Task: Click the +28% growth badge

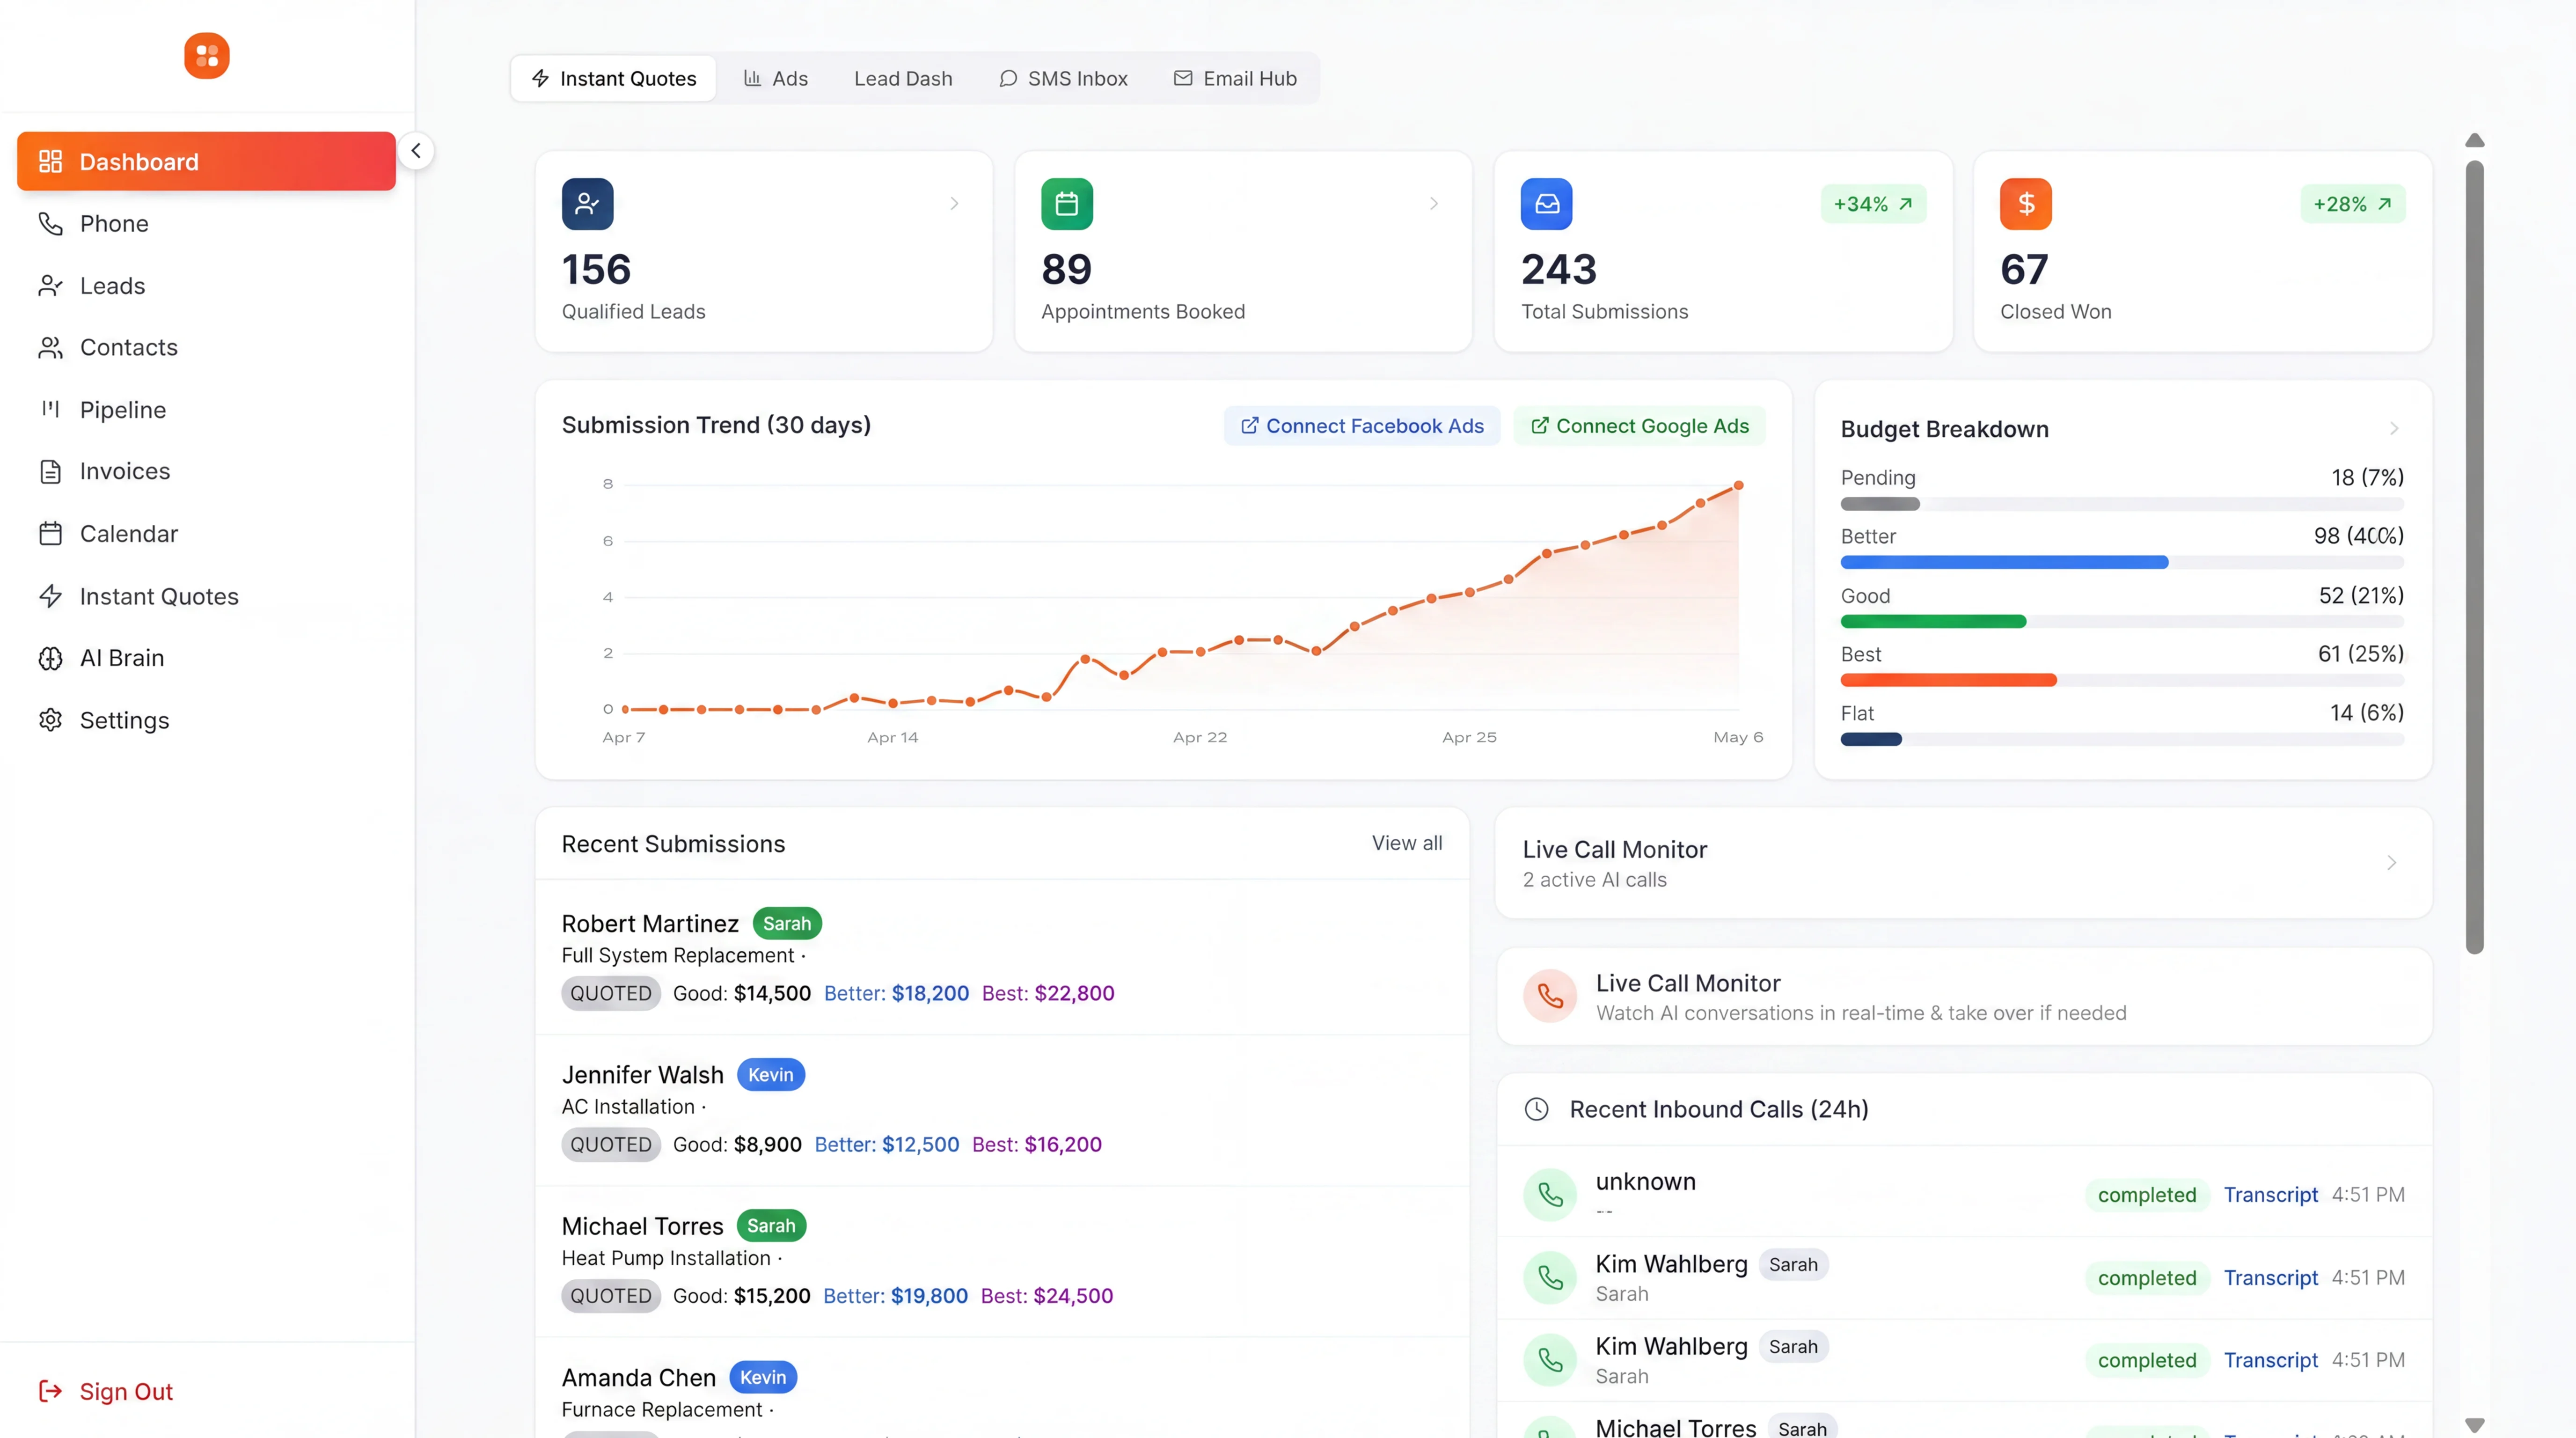Action: [x=2353, y=204]
